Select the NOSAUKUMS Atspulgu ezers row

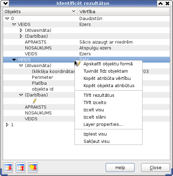[x=86, y=48]
